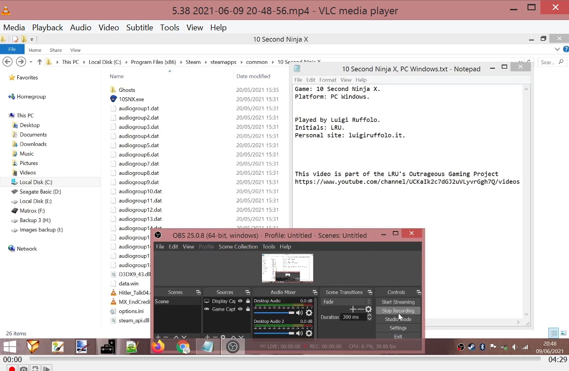Click the scene transition properties gear

(369, 309)
